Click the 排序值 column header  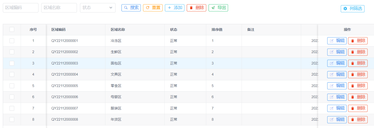(x=217, y=30)
